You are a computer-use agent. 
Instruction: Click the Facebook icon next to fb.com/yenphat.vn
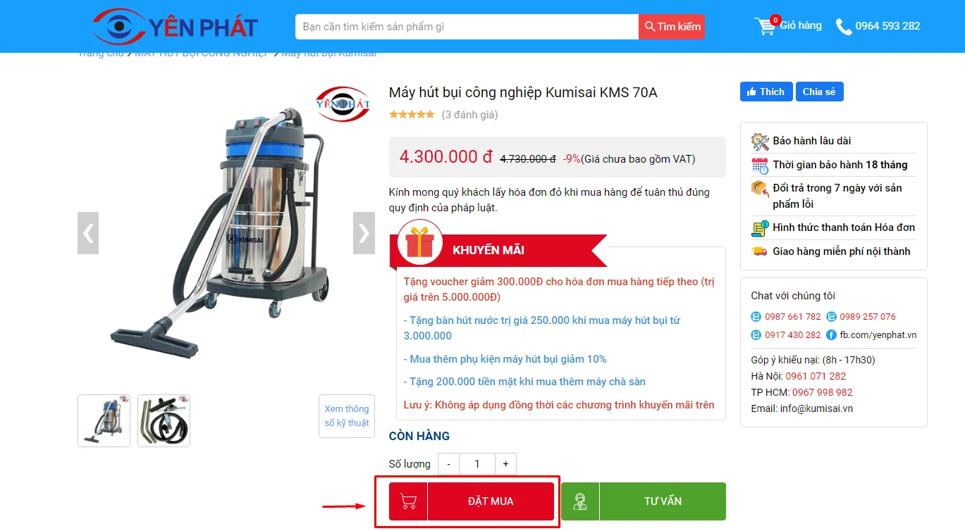831,335
